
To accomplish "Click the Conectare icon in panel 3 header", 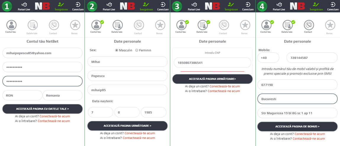I will click(248, 4).
